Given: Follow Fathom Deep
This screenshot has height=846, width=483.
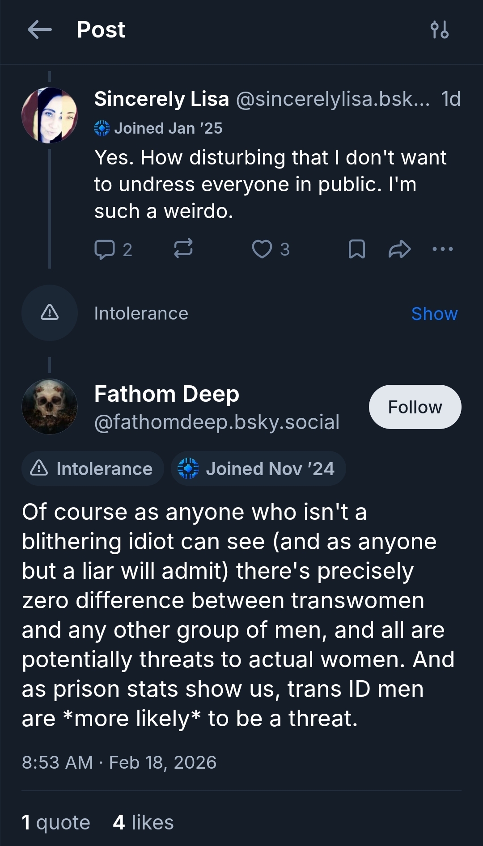Looking at the screenshot, I should (415, 407).
